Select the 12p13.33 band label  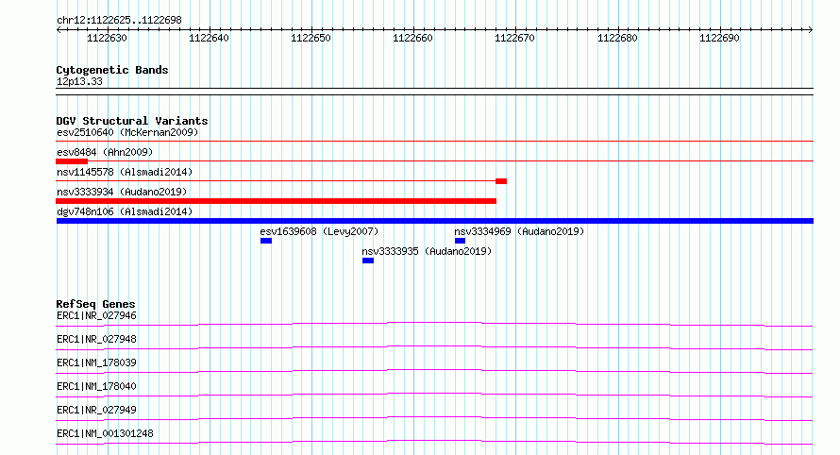tap(79, 81)
